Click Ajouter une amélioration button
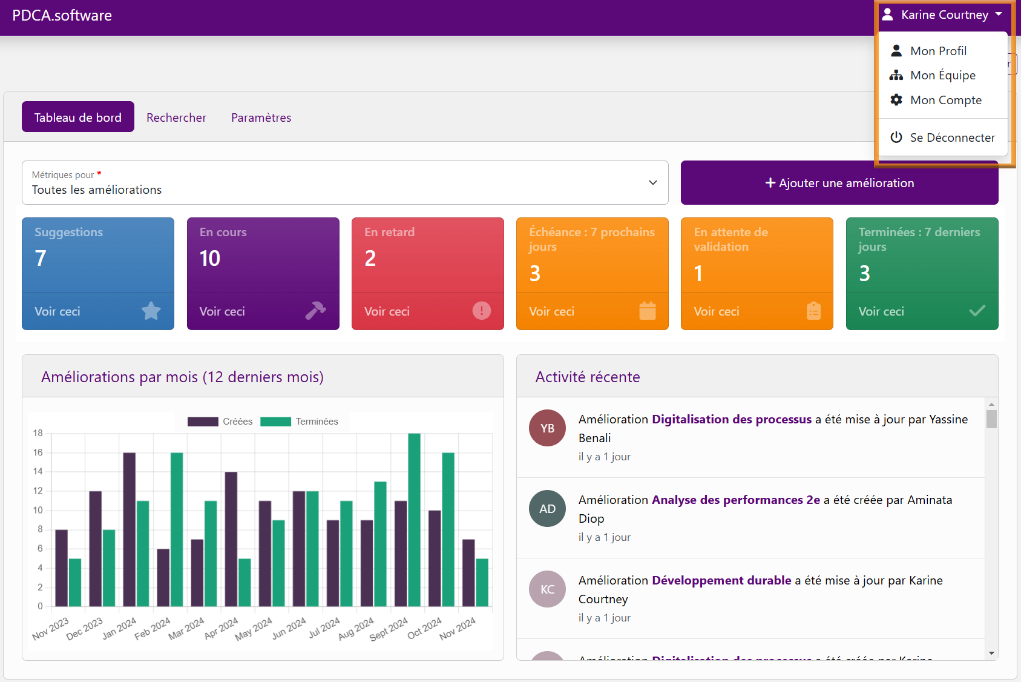1021x682 pixels. [x=839, y=182]
